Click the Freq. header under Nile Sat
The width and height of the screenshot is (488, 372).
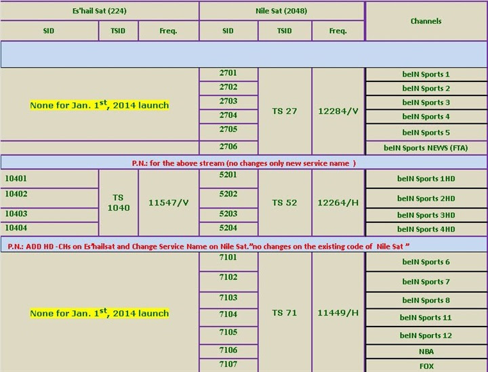[338, 30]
